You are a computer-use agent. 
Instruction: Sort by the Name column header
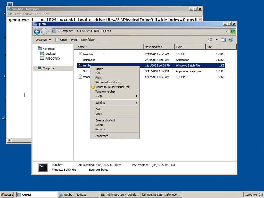coord(109,47)
